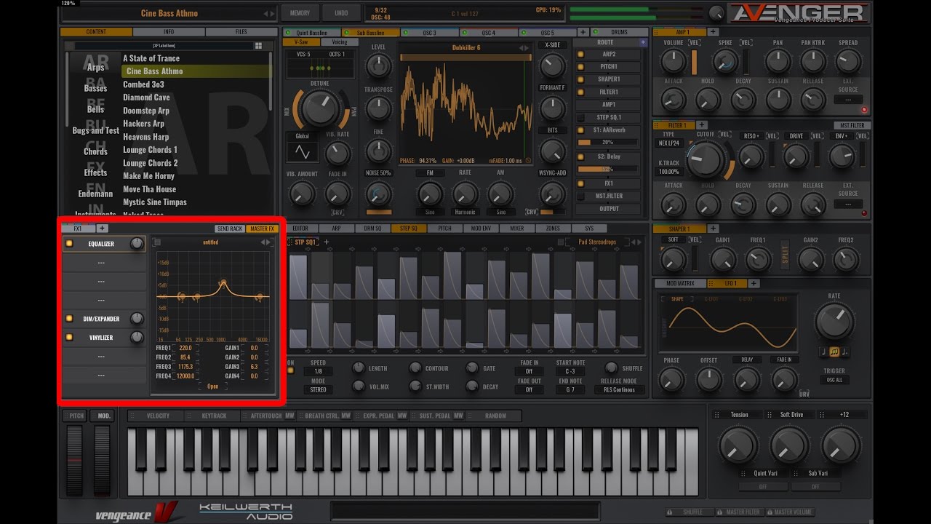Add a step sequencer with the plus beside STP SQ1
Image resolution: width=931 pixels, height=524 pixels.
pos(326,242)
